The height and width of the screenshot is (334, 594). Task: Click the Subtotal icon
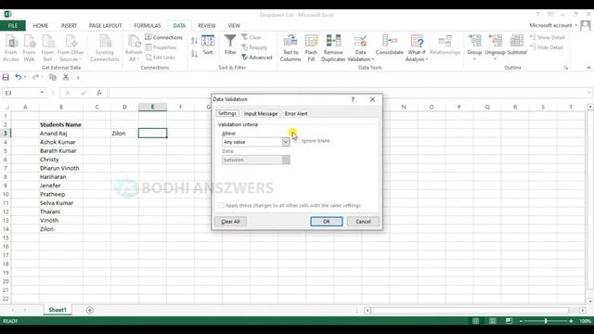pos(517,45)
